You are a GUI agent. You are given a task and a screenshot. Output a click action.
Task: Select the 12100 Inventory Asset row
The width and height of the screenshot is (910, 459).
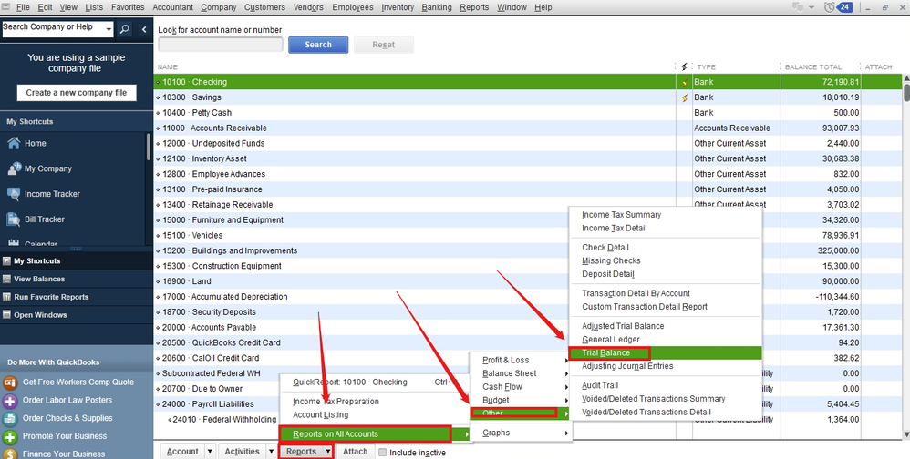(528, 158)
